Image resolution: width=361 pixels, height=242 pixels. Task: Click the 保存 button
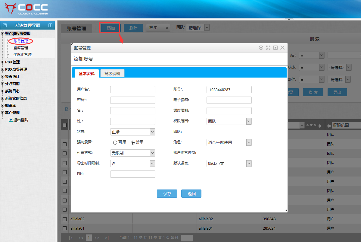pyautogui.click(x=167, y=194)
